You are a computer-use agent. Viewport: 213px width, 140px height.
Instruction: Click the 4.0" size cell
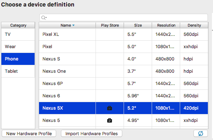click(138, 59)
